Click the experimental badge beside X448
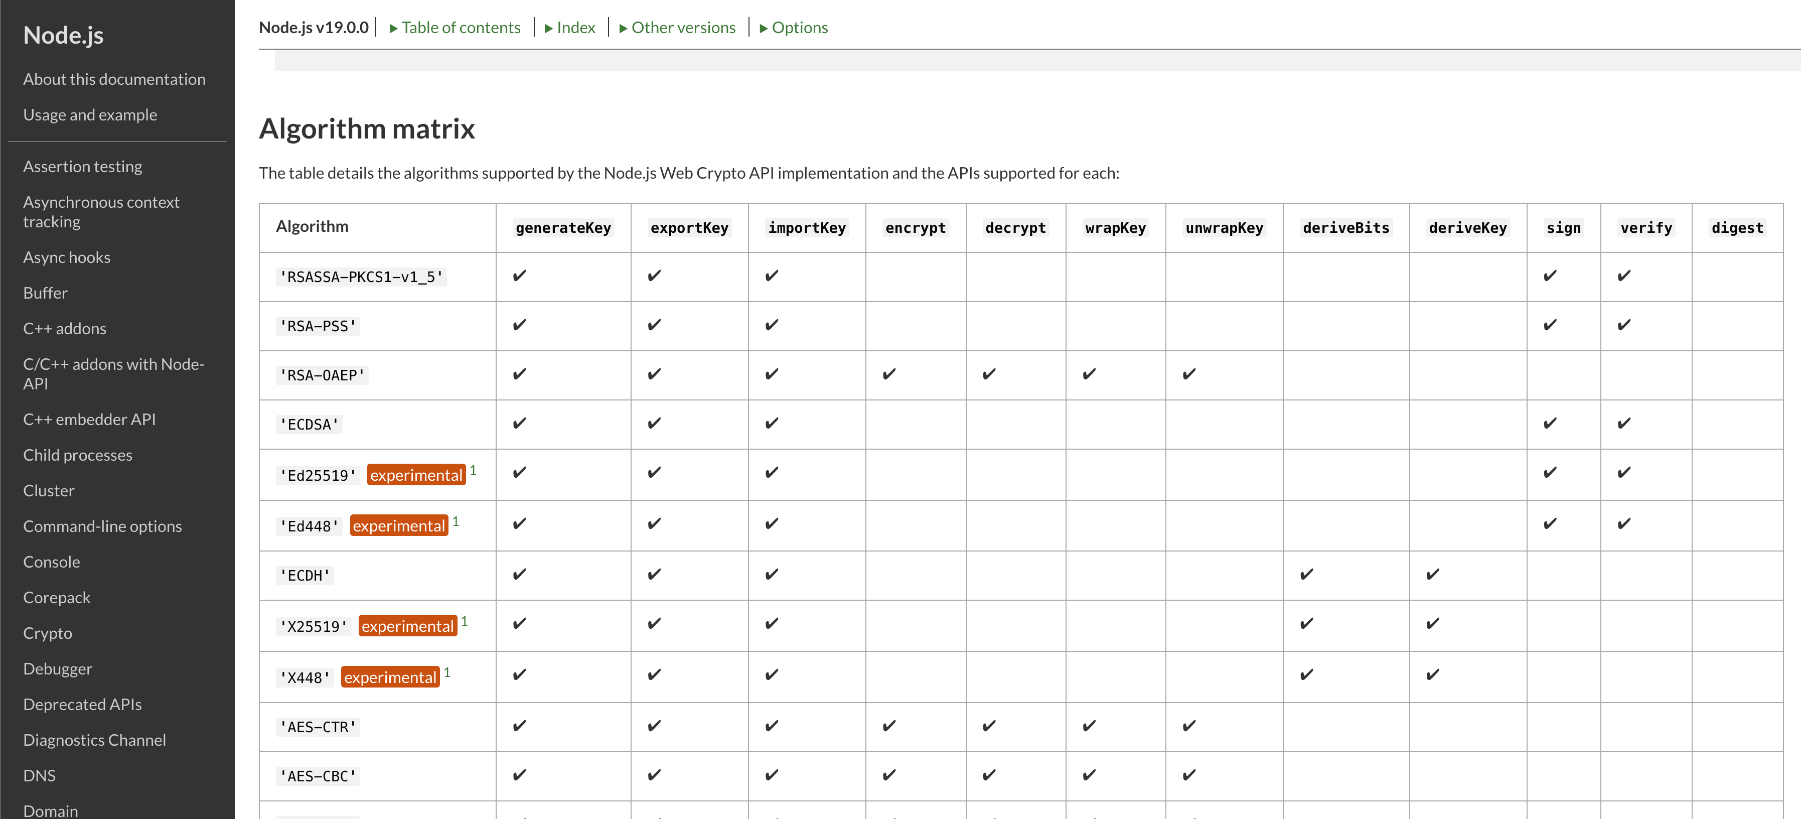 [390, 677]
